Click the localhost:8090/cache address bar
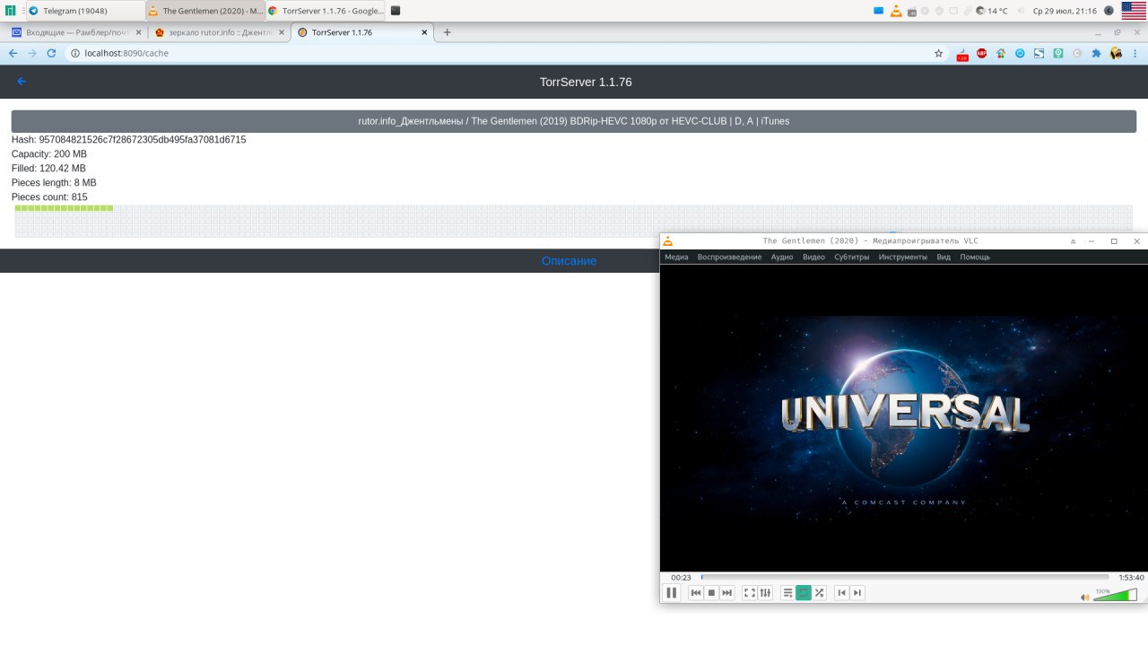Screen dimensions: 1148x646 507,53
